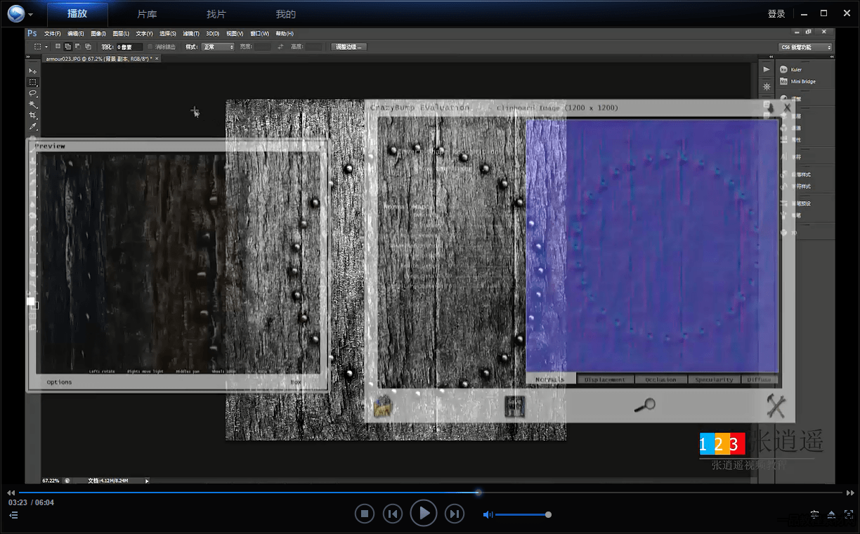Open the Kuler panel
Image resolution: width=860 pixels, height=534 pixels.
click(790, 70)
